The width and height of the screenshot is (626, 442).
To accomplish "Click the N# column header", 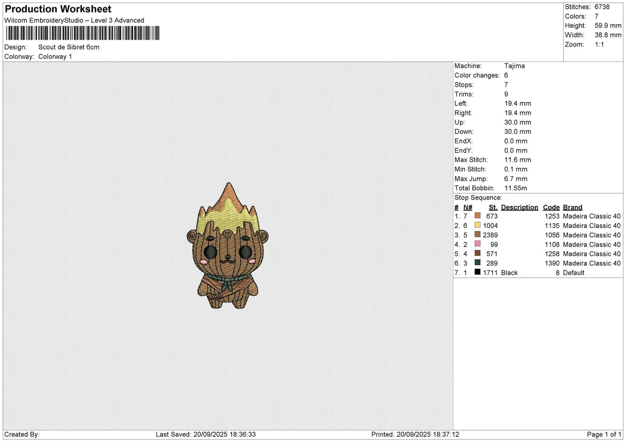I will point(467,207).
